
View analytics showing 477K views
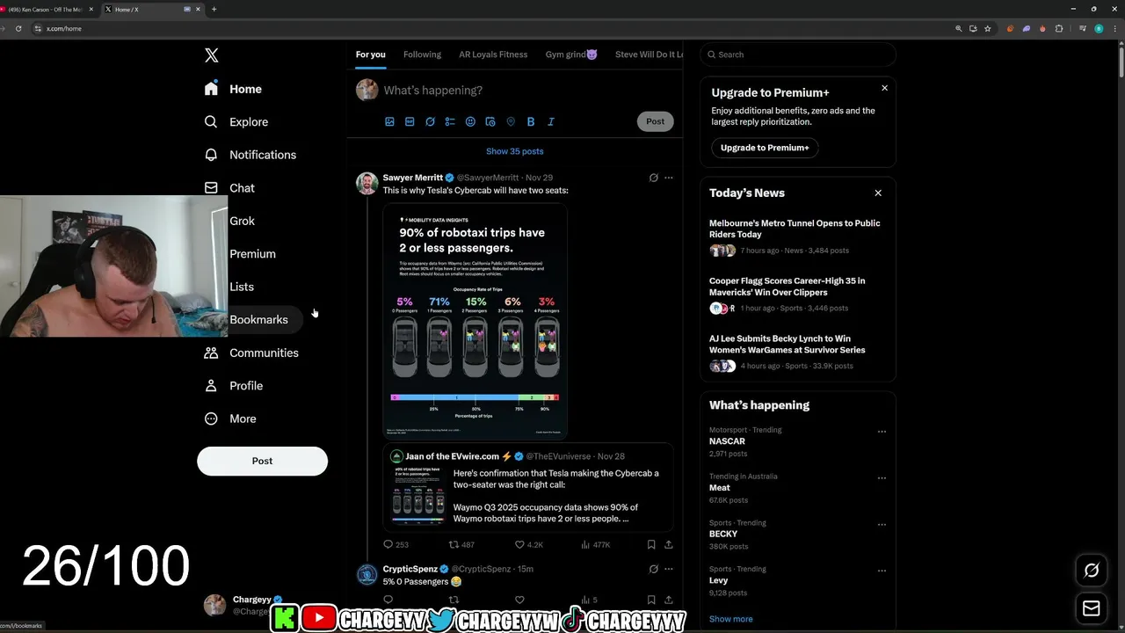tap(595, 545)
